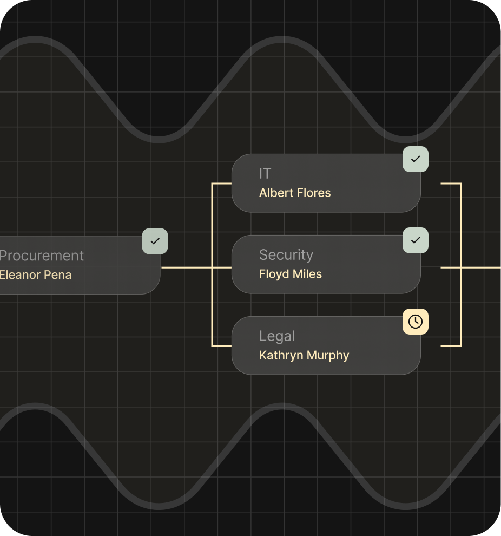Click the approved check icon beside Albert Flores
The image size is (501, 536).
point(415,159)
